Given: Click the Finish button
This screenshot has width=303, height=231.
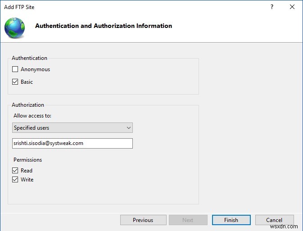Looking at the screenshot, I should (231, 220).
